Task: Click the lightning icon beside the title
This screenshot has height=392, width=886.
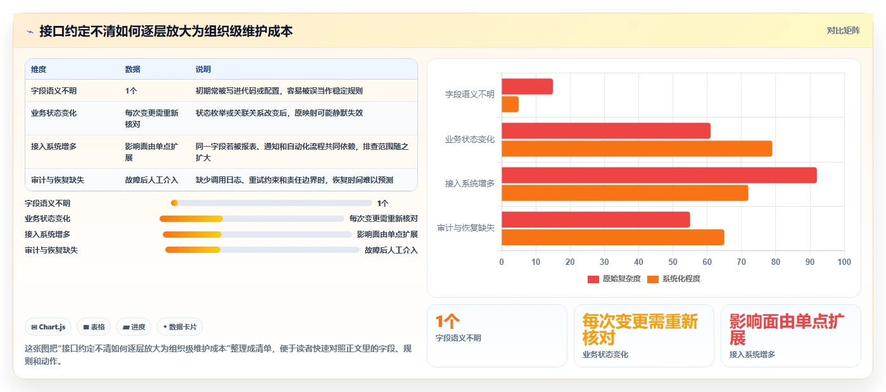Action: coord(30,31)
